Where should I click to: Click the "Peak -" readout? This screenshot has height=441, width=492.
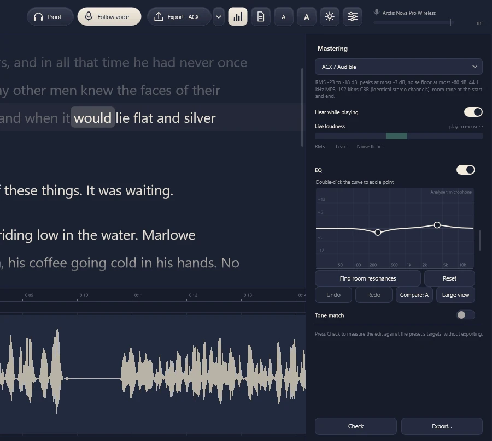coord(342,147)
